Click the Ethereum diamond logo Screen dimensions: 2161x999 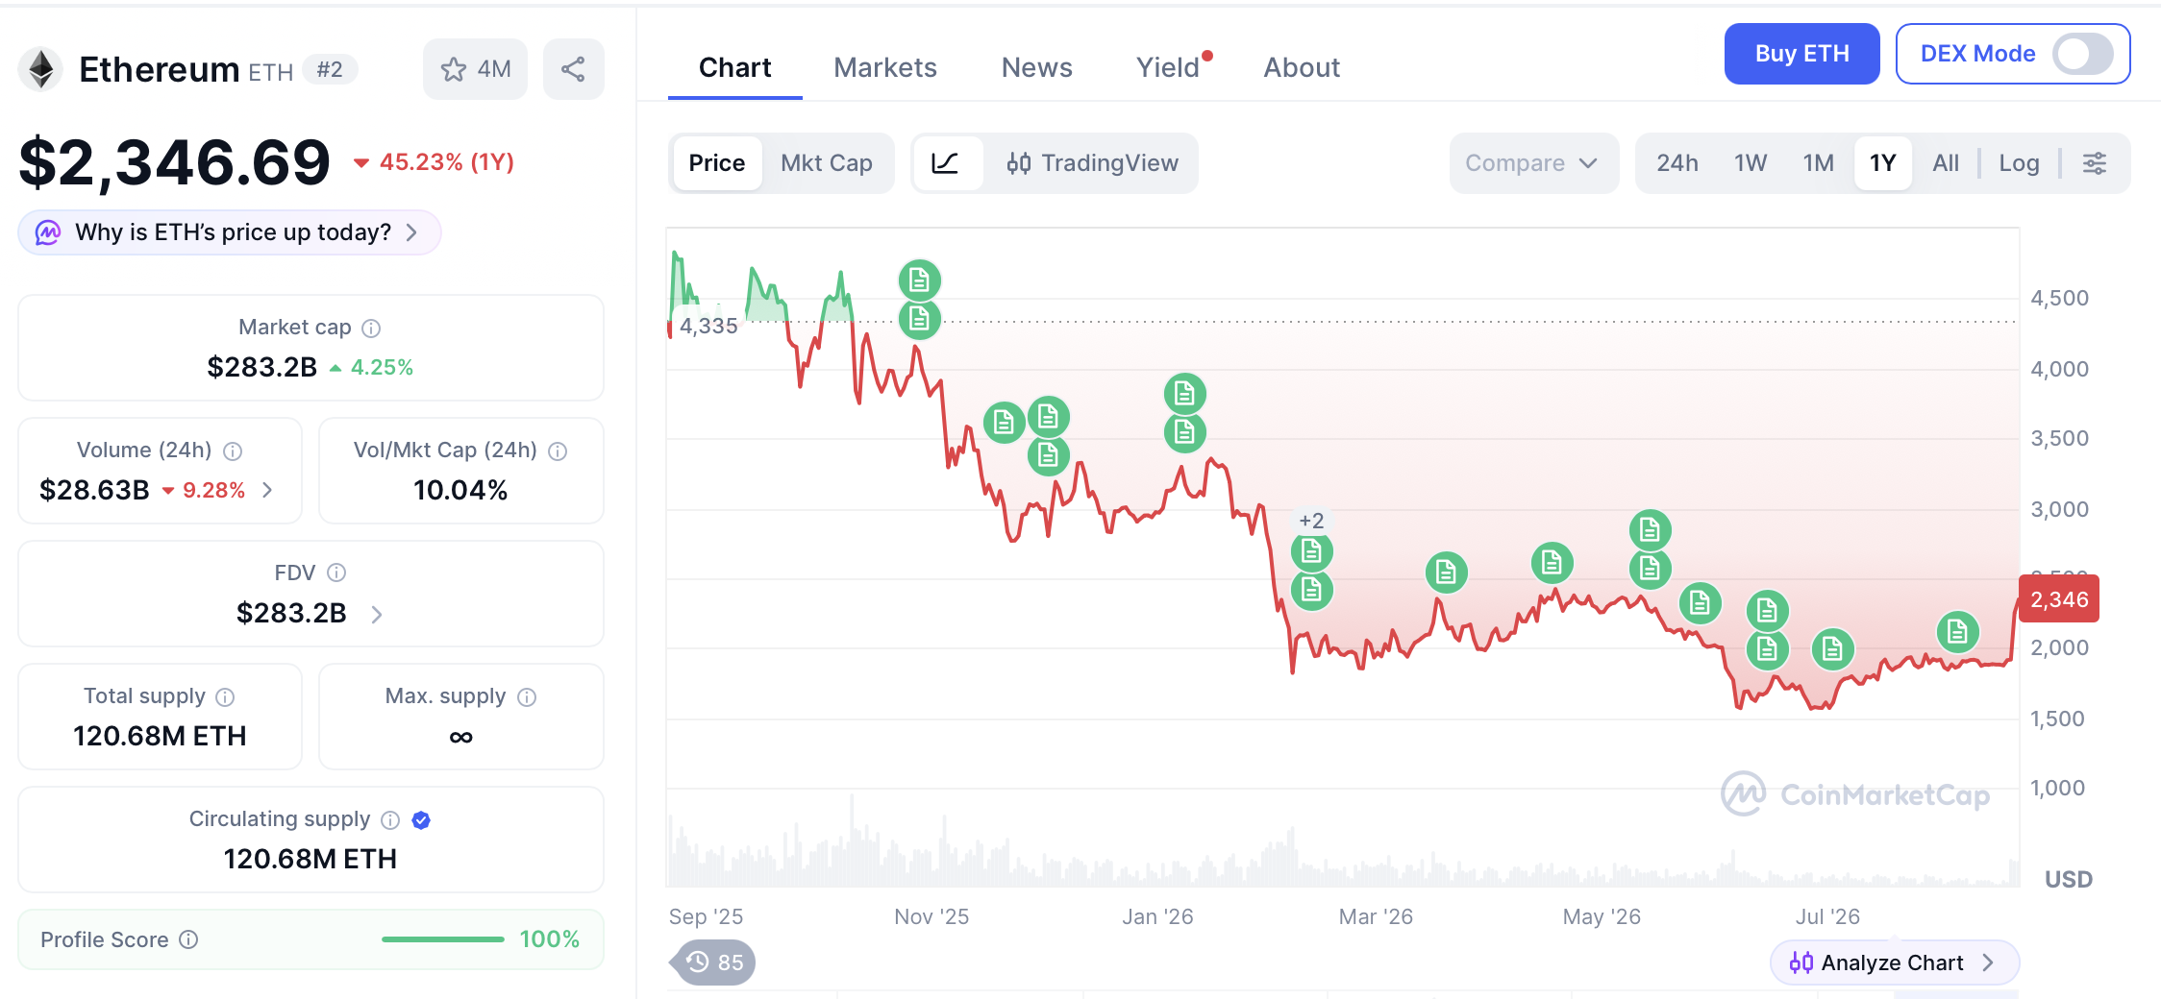tap(40, 69)
